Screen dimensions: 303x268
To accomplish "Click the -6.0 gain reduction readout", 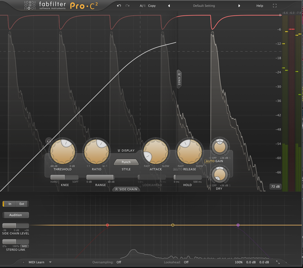I will point(292,13).
